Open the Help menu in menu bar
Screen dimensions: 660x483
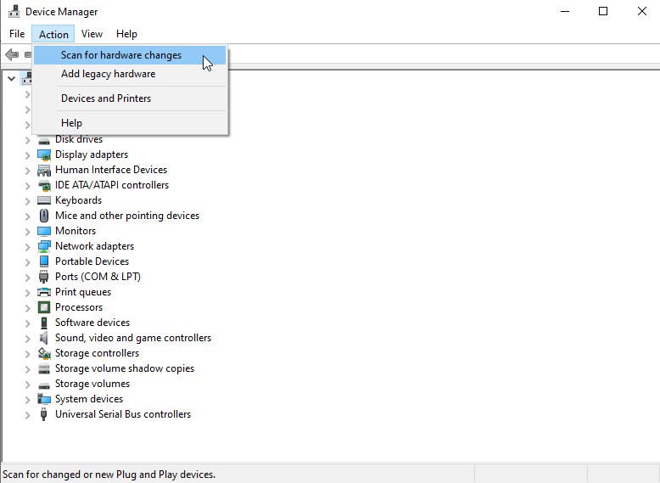coord(126,34)
